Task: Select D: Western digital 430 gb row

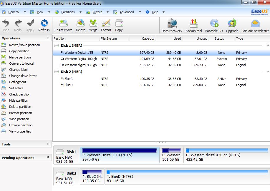Action: coord(161,65)
